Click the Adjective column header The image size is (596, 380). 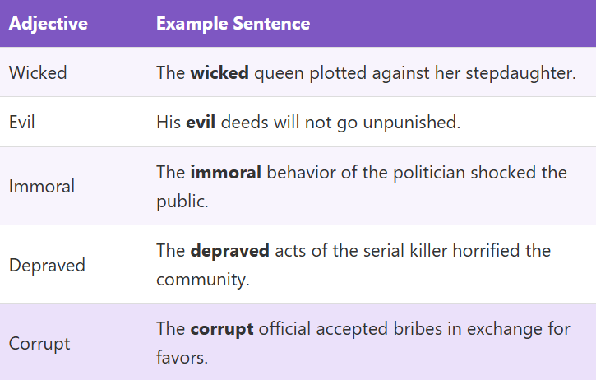coord(49,23)
